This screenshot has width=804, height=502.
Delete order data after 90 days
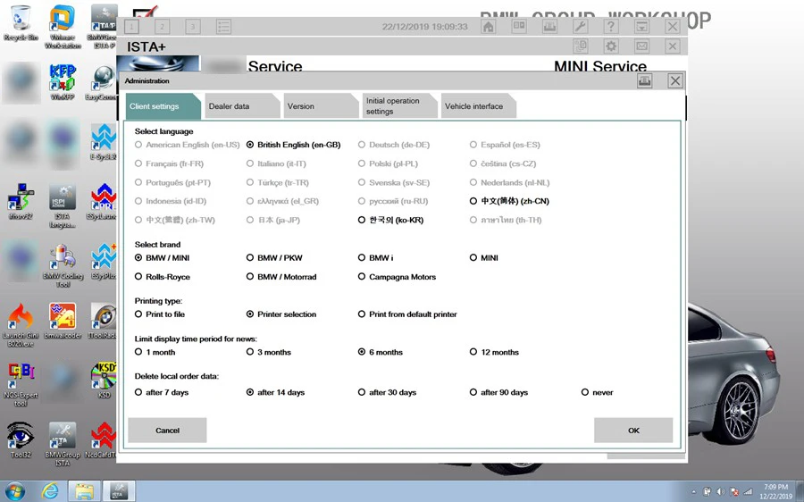click(498, 392)
